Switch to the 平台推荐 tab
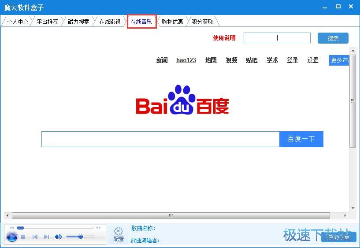Screen dimensions: 360x248 pyautogui.click(x=47, y=22)
